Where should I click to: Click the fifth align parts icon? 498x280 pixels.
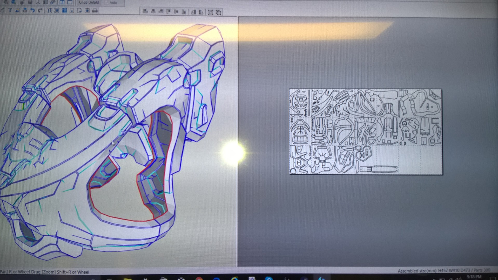click(176, 11)
